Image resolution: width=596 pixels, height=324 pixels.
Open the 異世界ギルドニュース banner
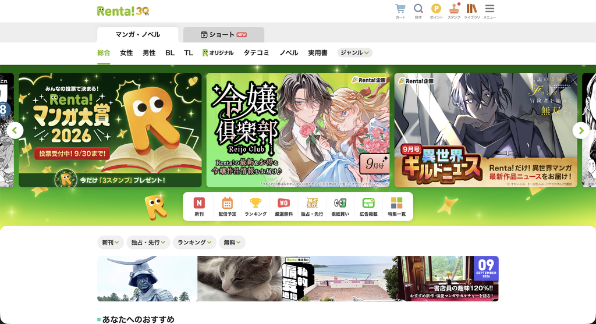[486, 130]
